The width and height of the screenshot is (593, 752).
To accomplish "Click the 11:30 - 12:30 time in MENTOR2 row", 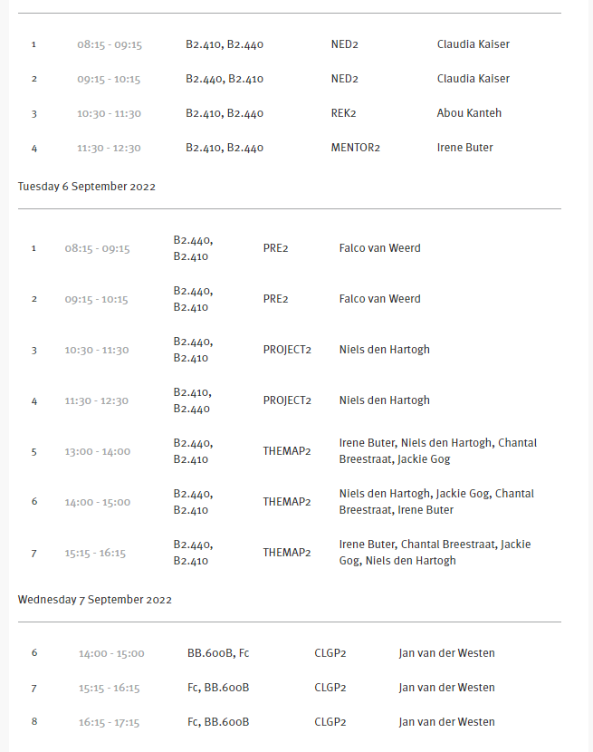I will coord(109,148).
